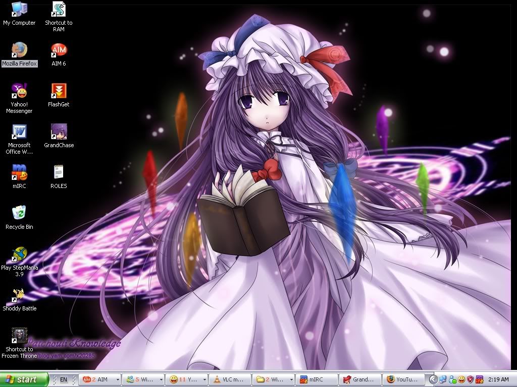Expand the 2 Wi... folder group arrow

pyautogui.click(x=291, y=379)
